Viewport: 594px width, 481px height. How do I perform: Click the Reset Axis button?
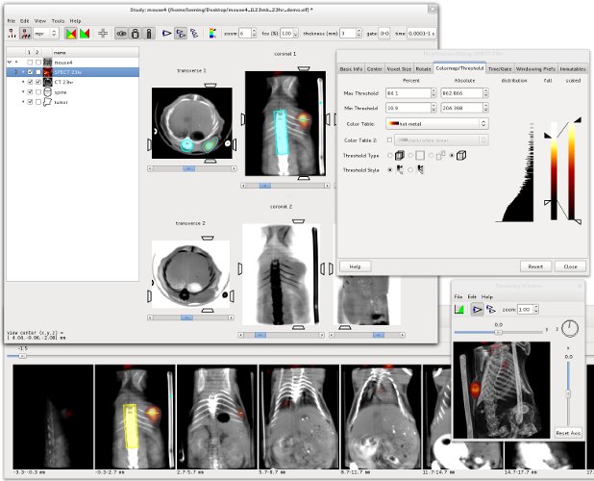click(x=568, y=433)
